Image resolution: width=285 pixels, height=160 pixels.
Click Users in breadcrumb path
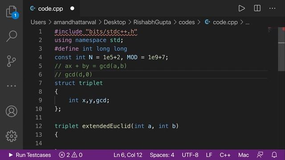coord(38,22)
